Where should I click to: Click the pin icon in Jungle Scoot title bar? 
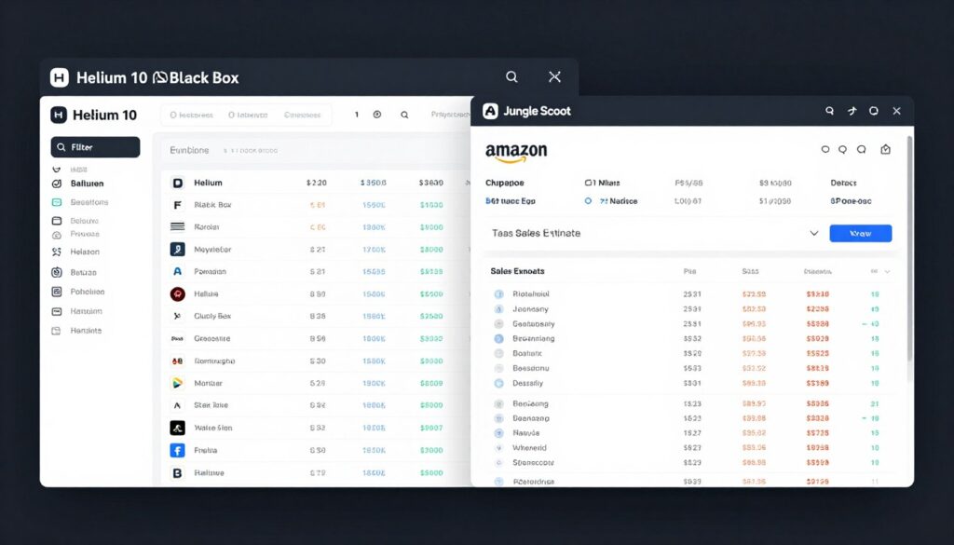pos(852,111)
